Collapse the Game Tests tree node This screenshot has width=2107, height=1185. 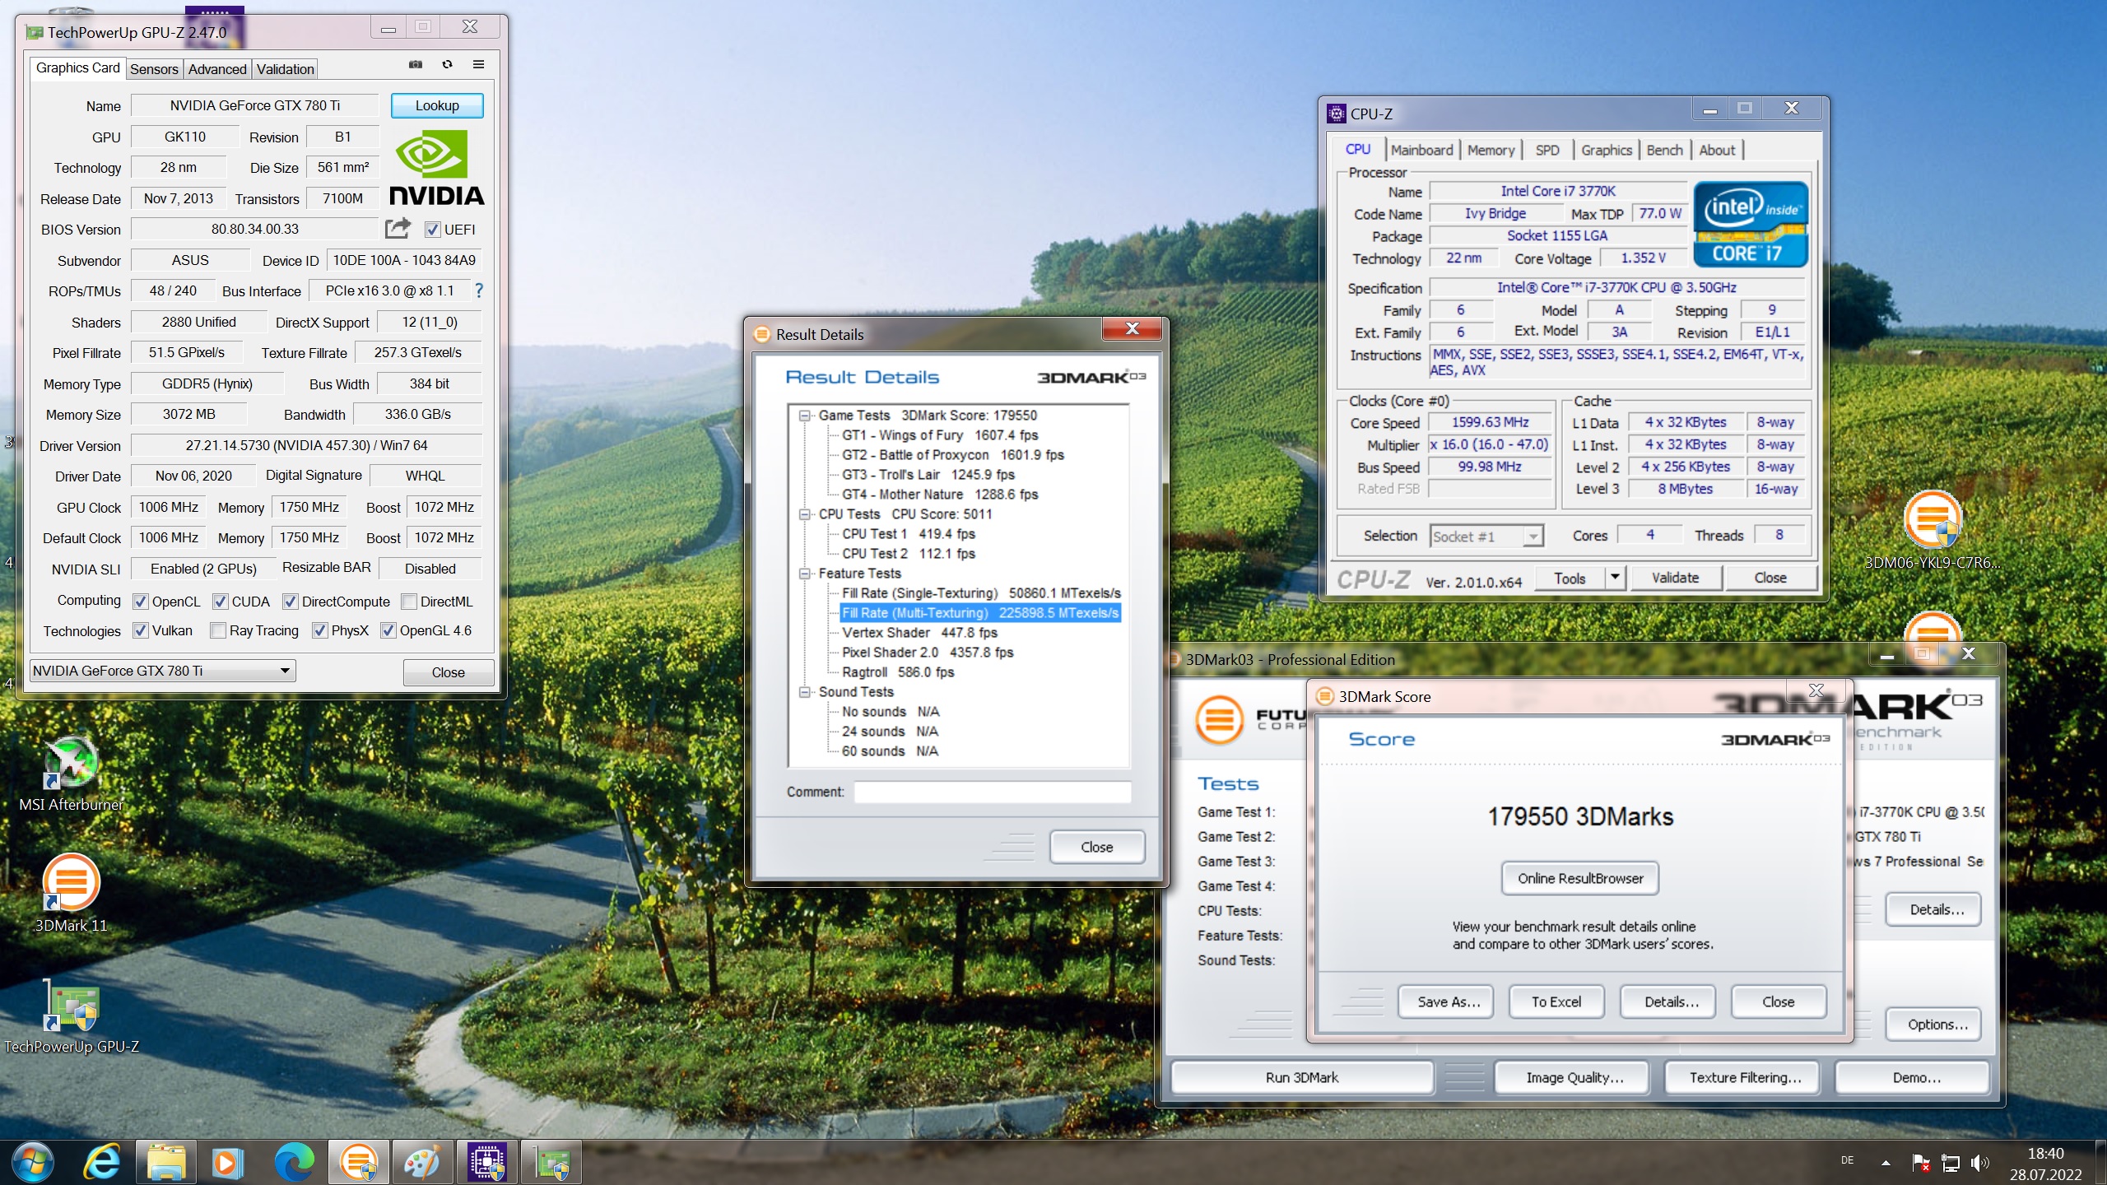pos(805,416)
